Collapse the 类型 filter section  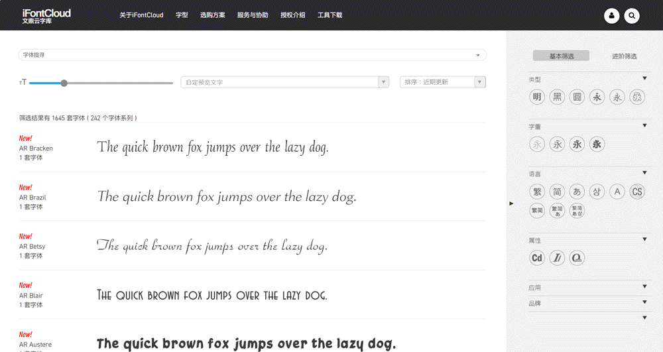(x=644, y=78)
